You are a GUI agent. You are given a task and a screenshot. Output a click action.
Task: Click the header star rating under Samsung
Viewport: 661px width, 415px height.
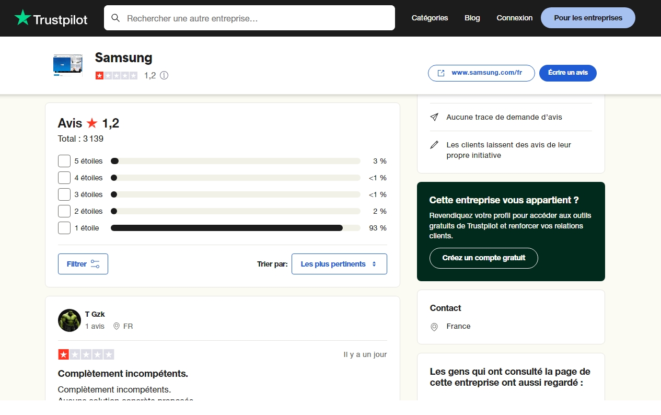click(117, 75)
